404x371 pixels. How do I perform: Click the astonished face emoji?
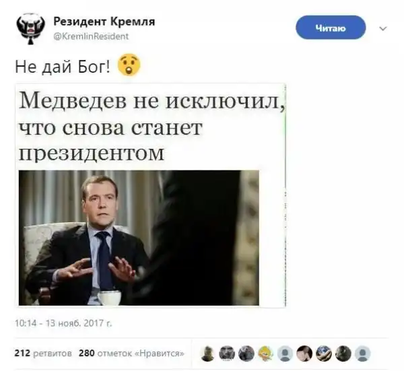[x=129, y=65]
